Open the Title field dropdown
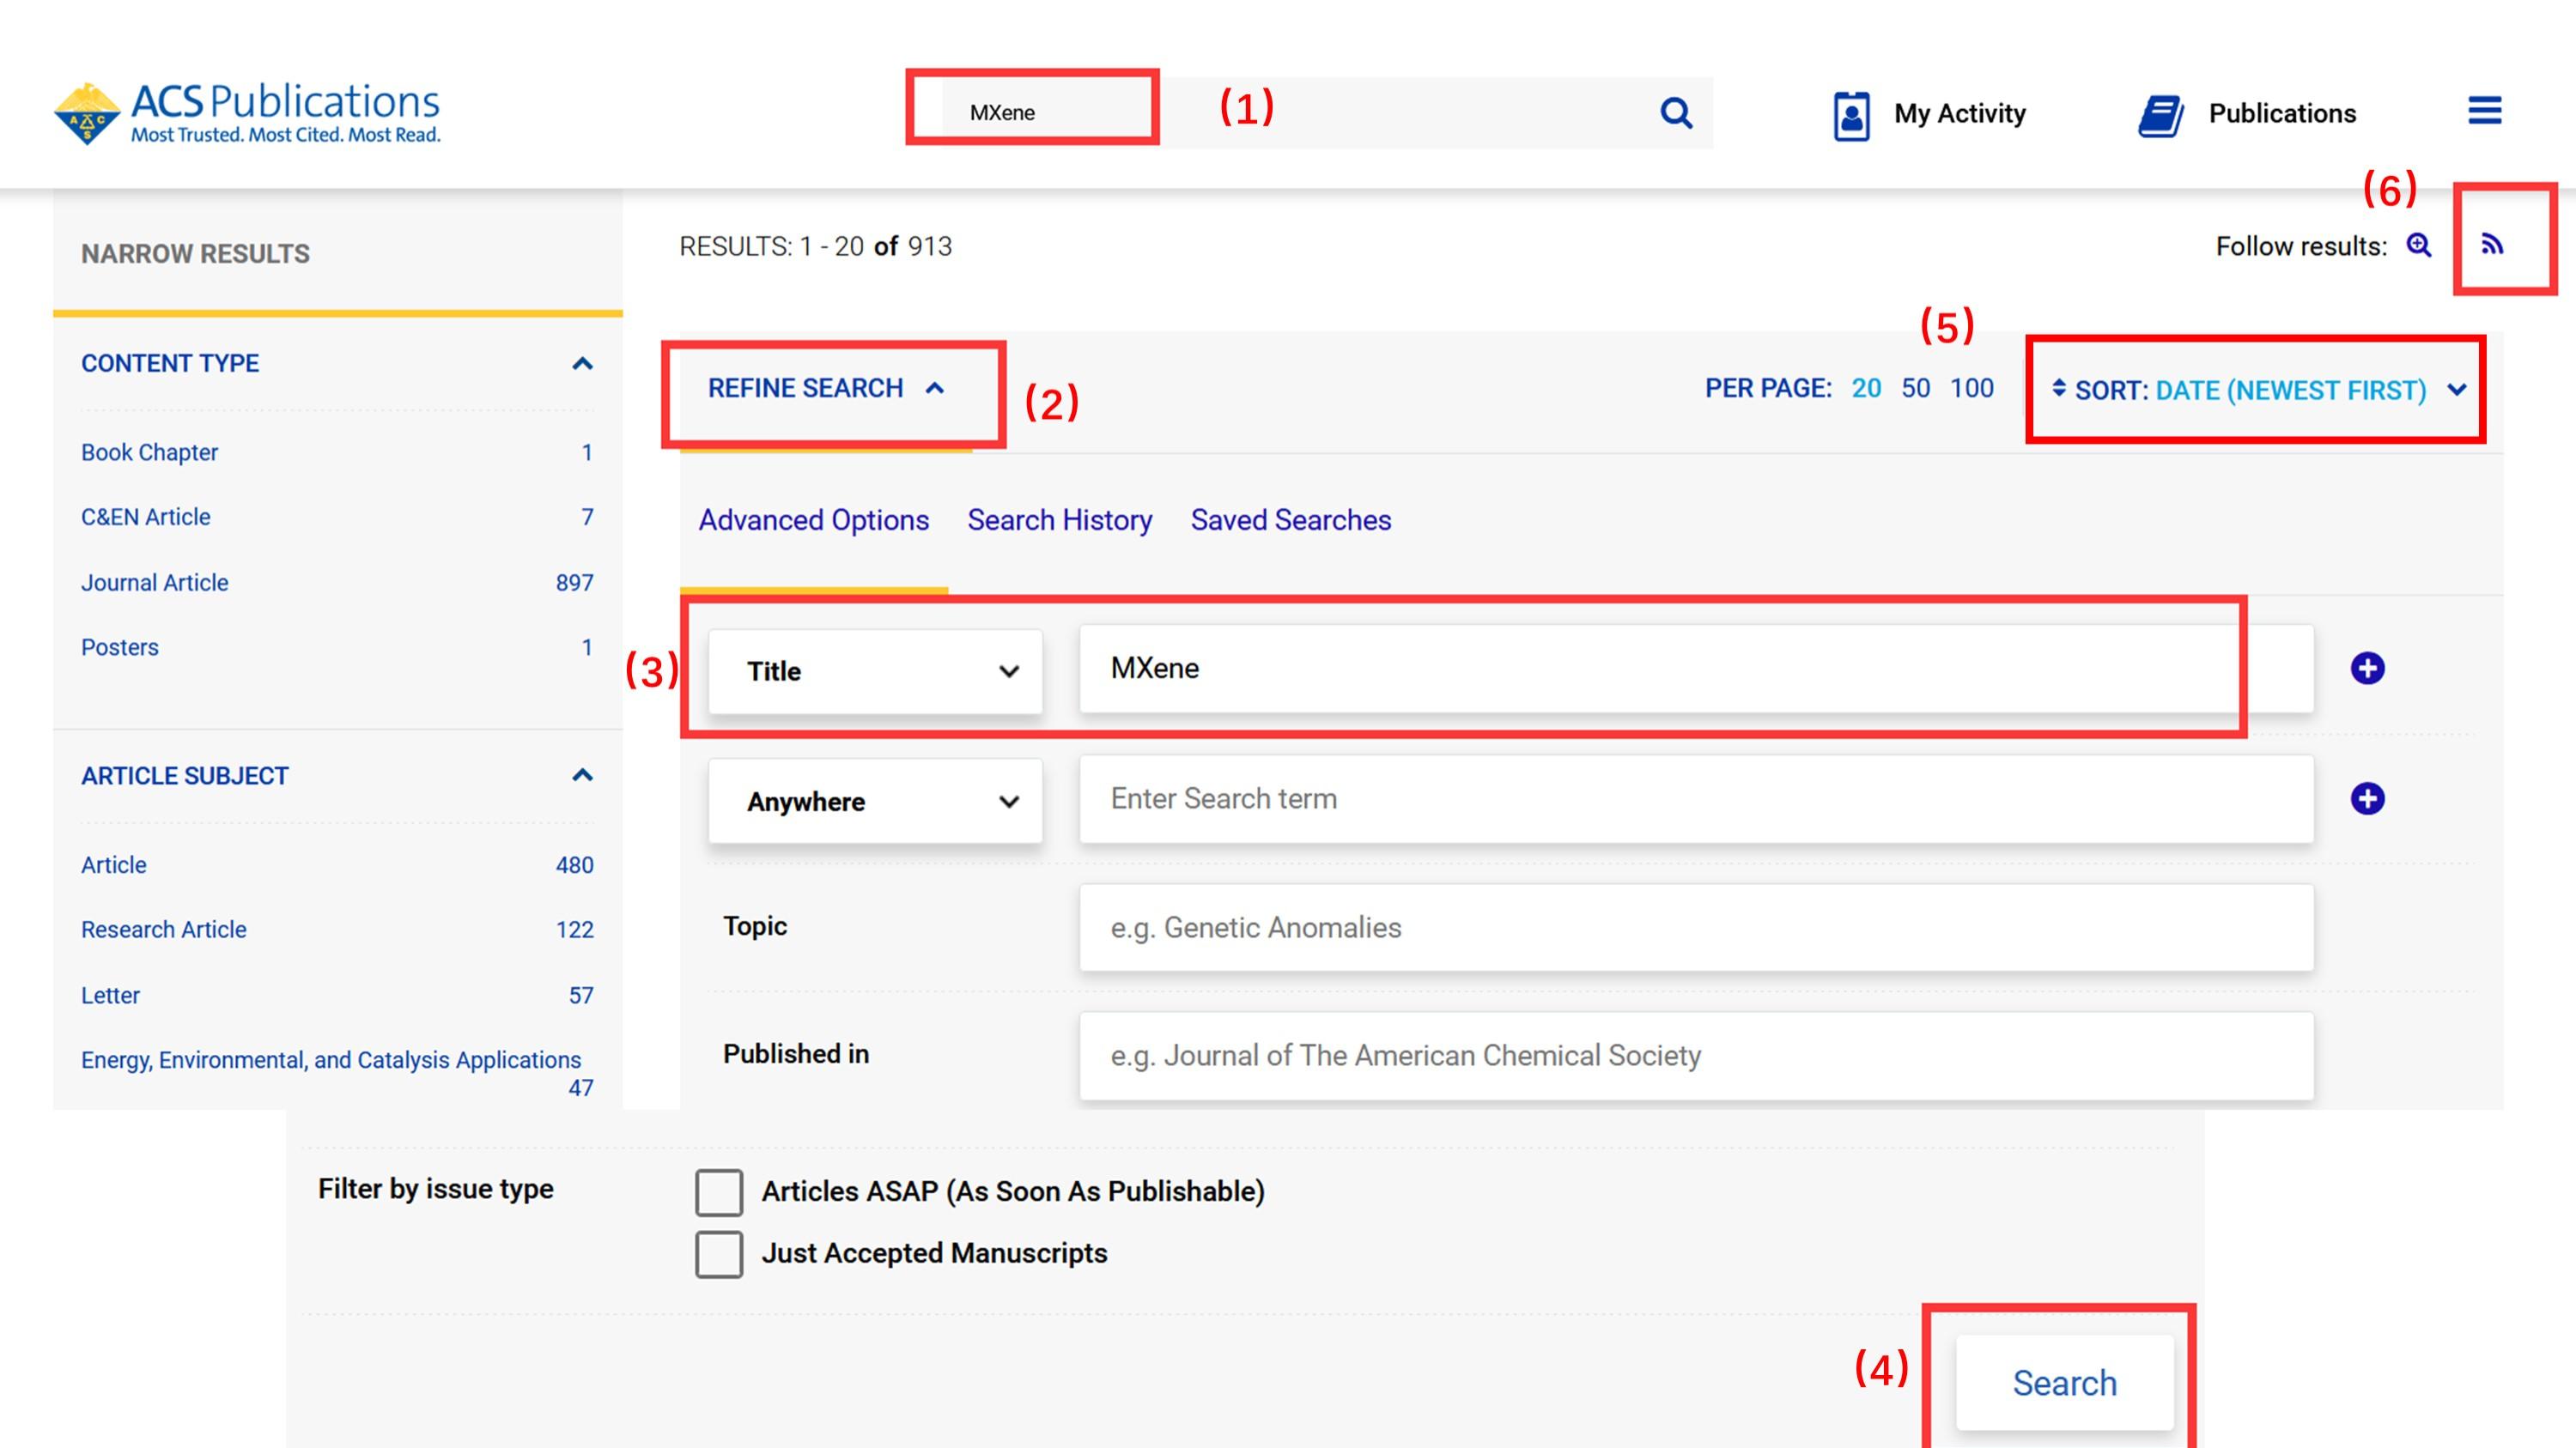Screen dimensions: 2576x1448 coord(875,670)
